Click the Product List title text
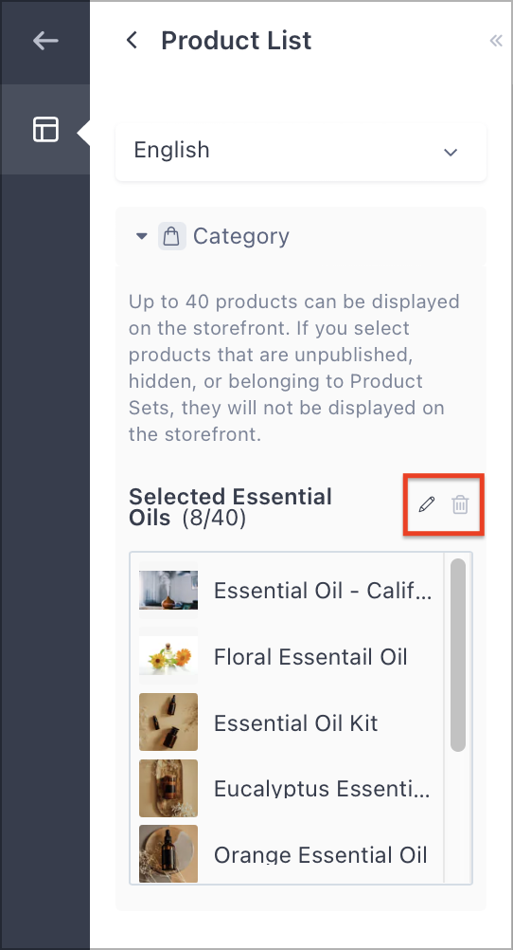This screenshot has height=950, width=513. [x=237, y=41]
